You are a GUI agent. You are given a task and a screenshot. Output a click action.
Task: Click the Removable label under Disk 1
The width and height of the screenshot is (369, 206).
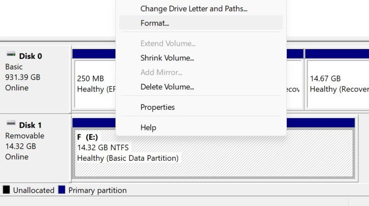tap(25, 136)
